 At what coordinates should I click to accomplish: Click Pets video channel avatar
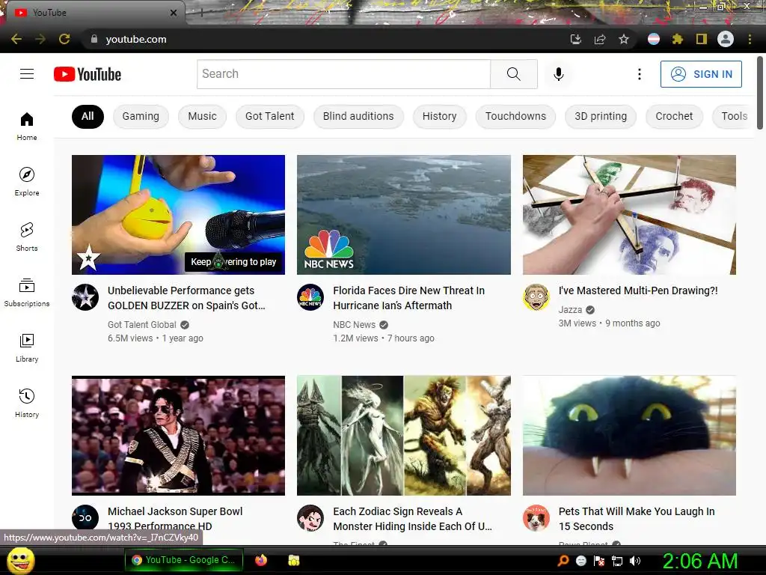[536, 518]
